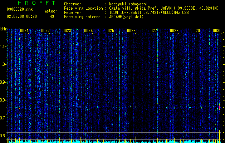225x143 pixels.
Task: Select the file name 03080020.png
Action: click(x=20, y=9)
